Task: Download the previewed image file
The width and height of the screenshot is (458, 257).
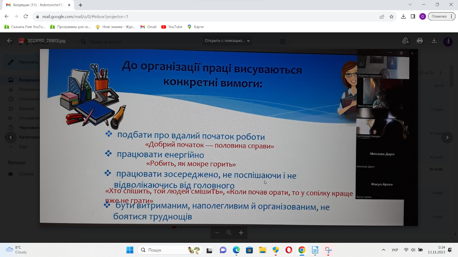Action: 434,41
